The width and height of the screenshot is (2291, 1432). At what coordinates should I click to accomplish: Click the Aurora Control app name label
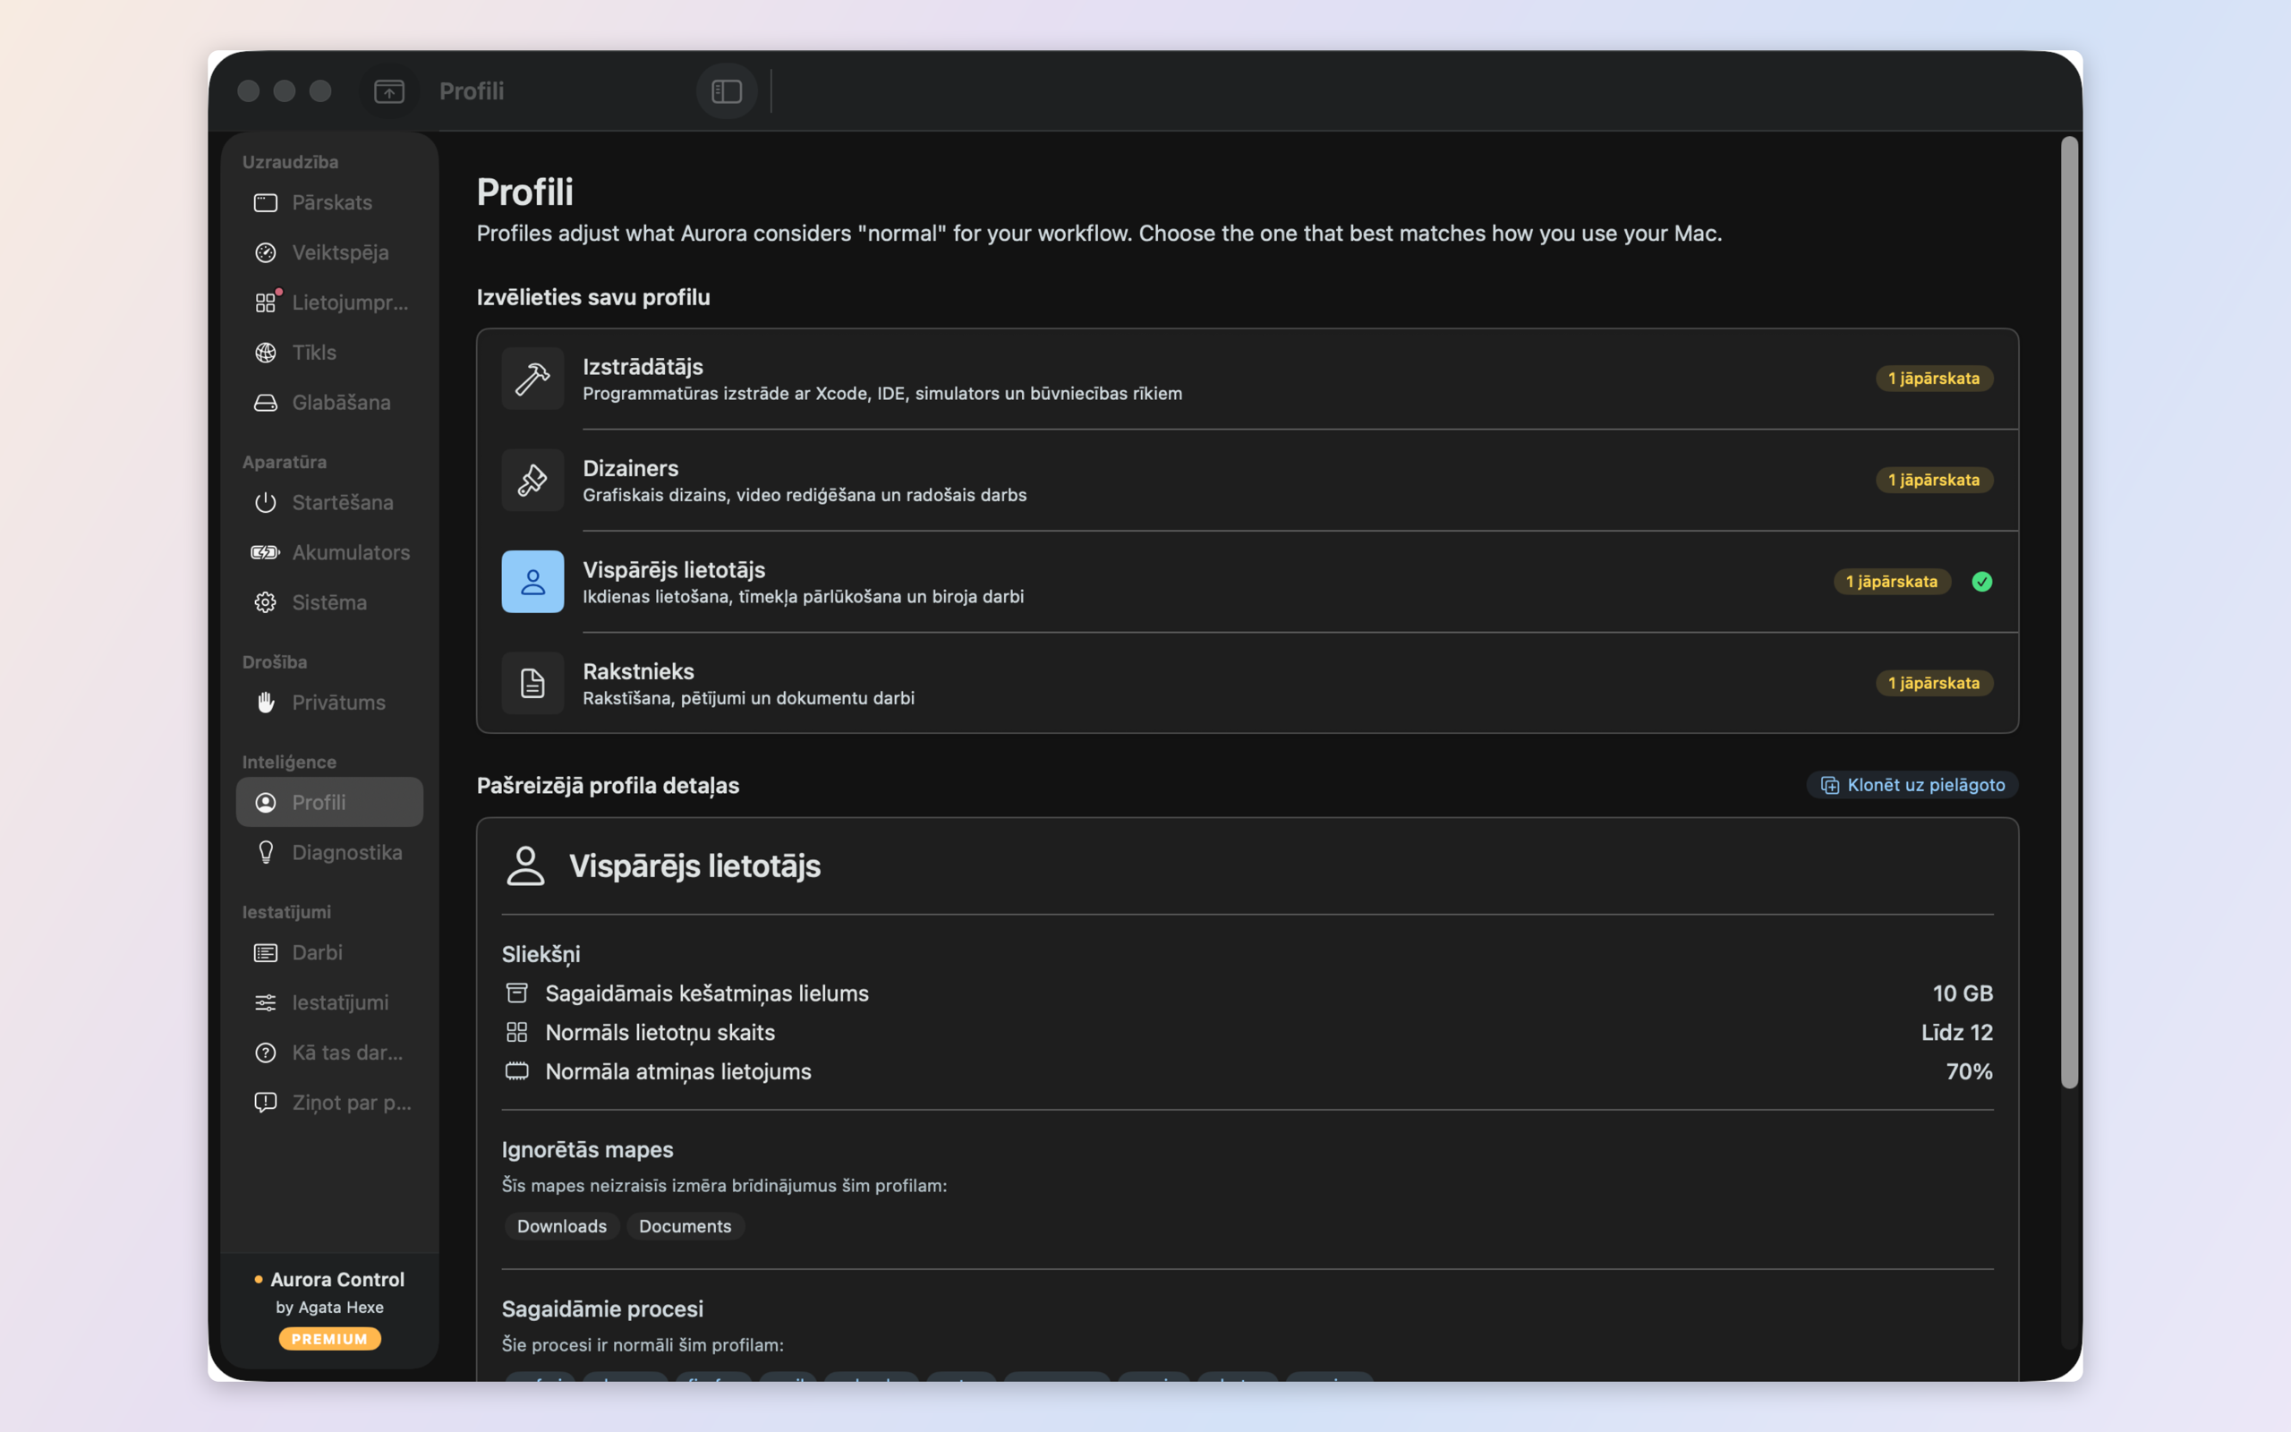(x=337, y=1280)
